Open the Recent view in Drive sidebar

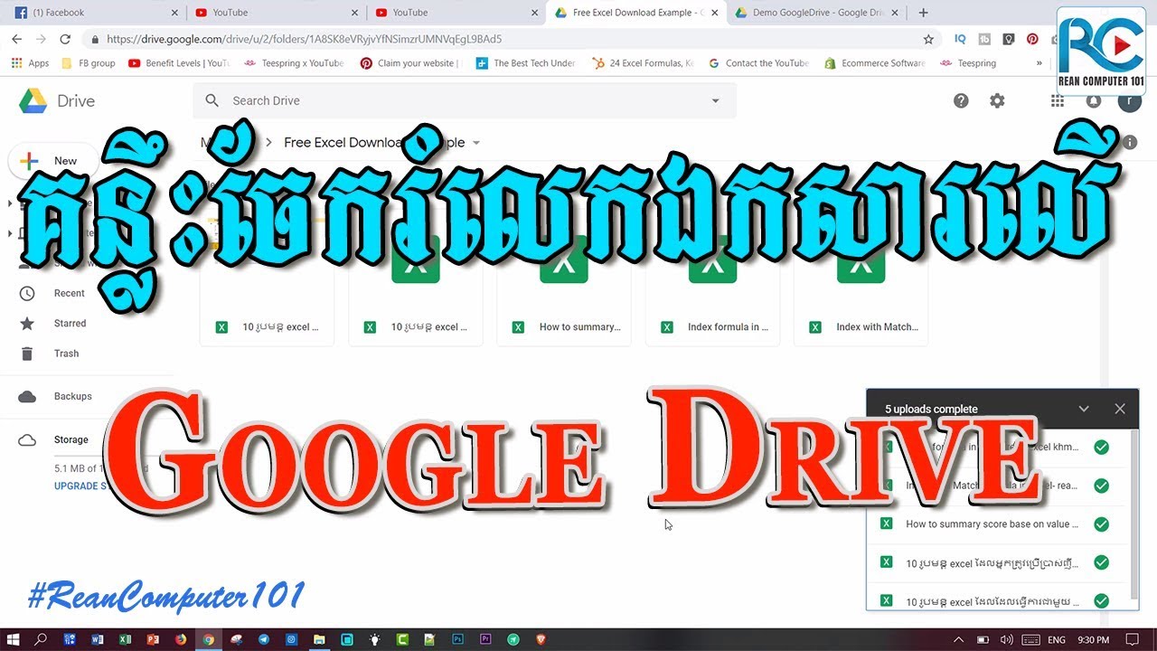pos(69,293)
